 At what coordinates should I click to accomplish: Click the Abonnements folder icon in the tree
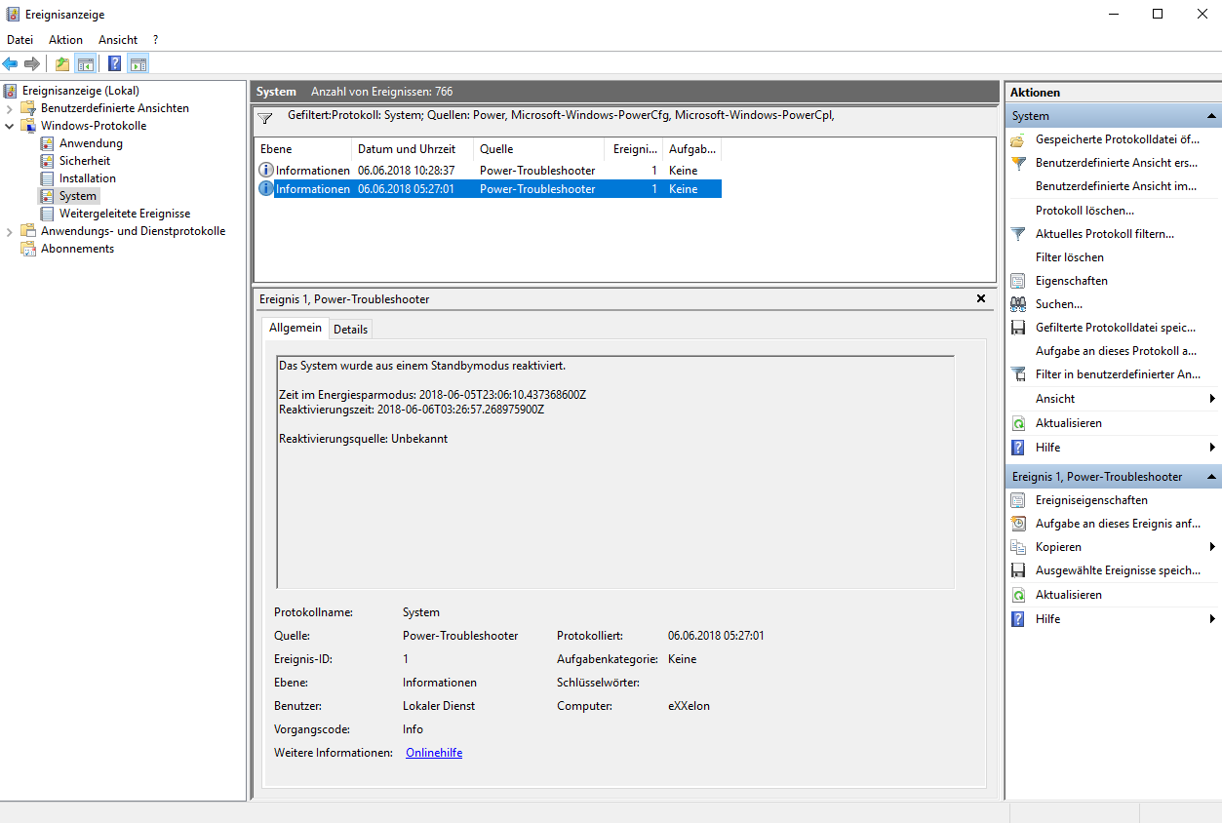28,249
